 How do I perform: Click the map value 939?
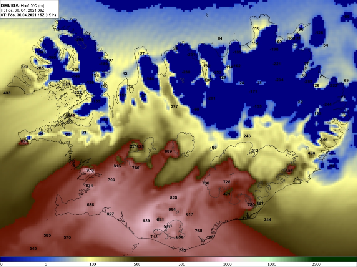146,221
